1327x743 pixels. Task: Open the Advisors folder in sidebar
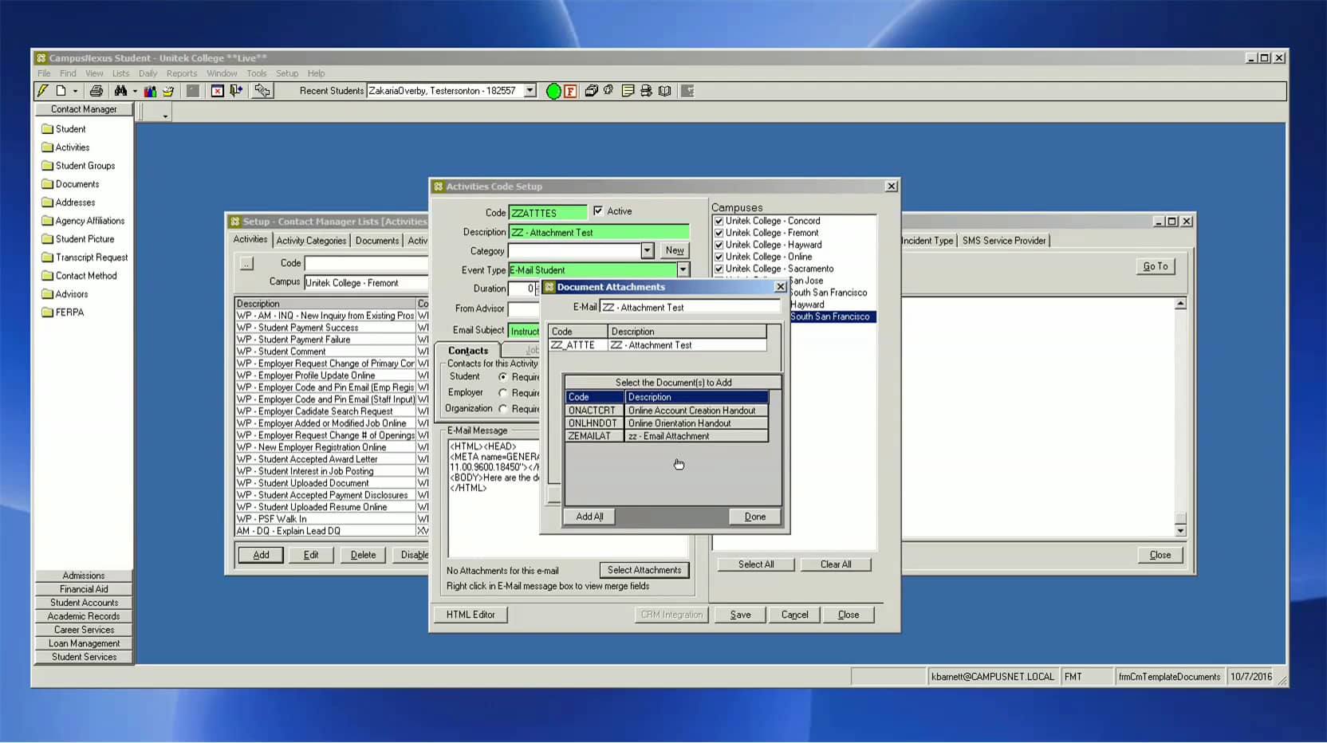click(x=65, y=294)
